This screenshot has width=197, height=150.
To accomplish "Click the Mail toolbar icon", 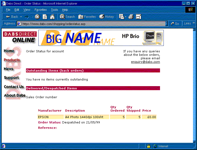I will click(121, 17).
